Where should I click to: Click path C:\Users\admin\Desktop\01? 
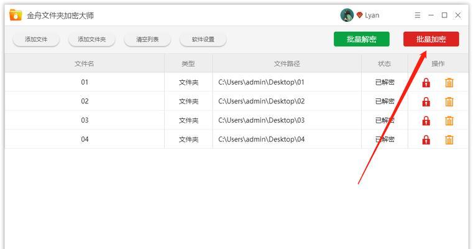[x=261, y=82]
